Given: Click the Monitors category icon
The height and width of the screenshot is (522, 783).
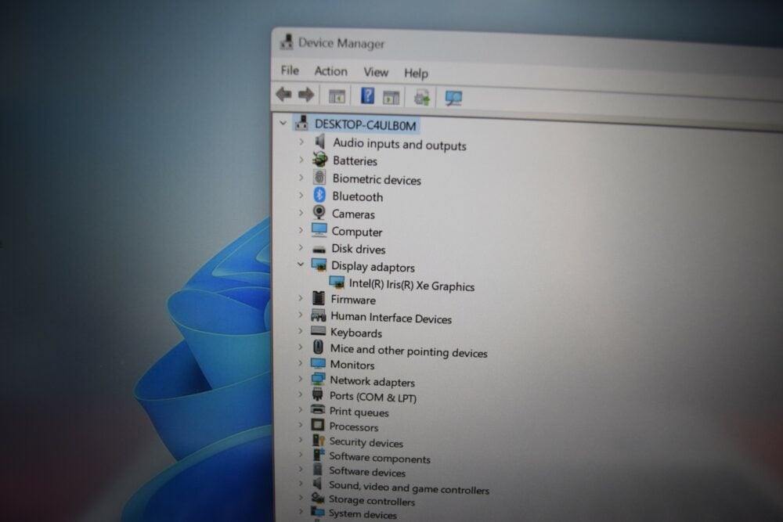Looking at the screenshot, I should click(x=318, y=363).
